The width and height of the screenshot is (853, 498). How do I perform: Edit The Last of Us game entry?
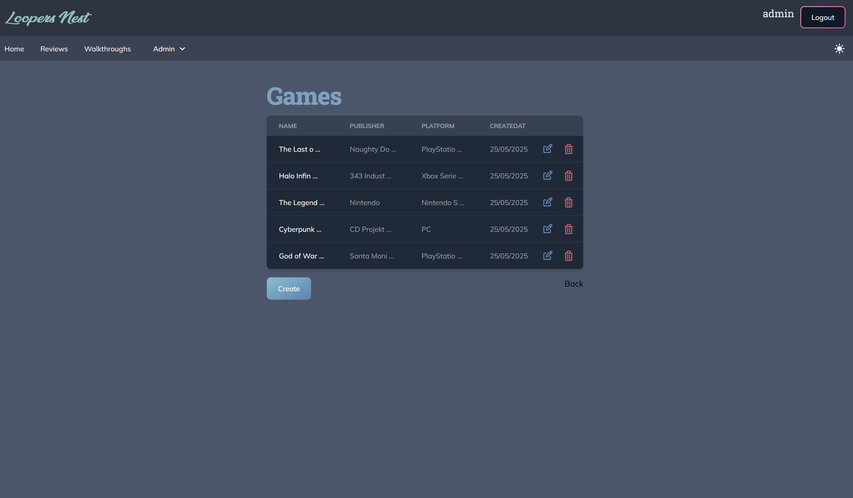(x=548, y=149)
